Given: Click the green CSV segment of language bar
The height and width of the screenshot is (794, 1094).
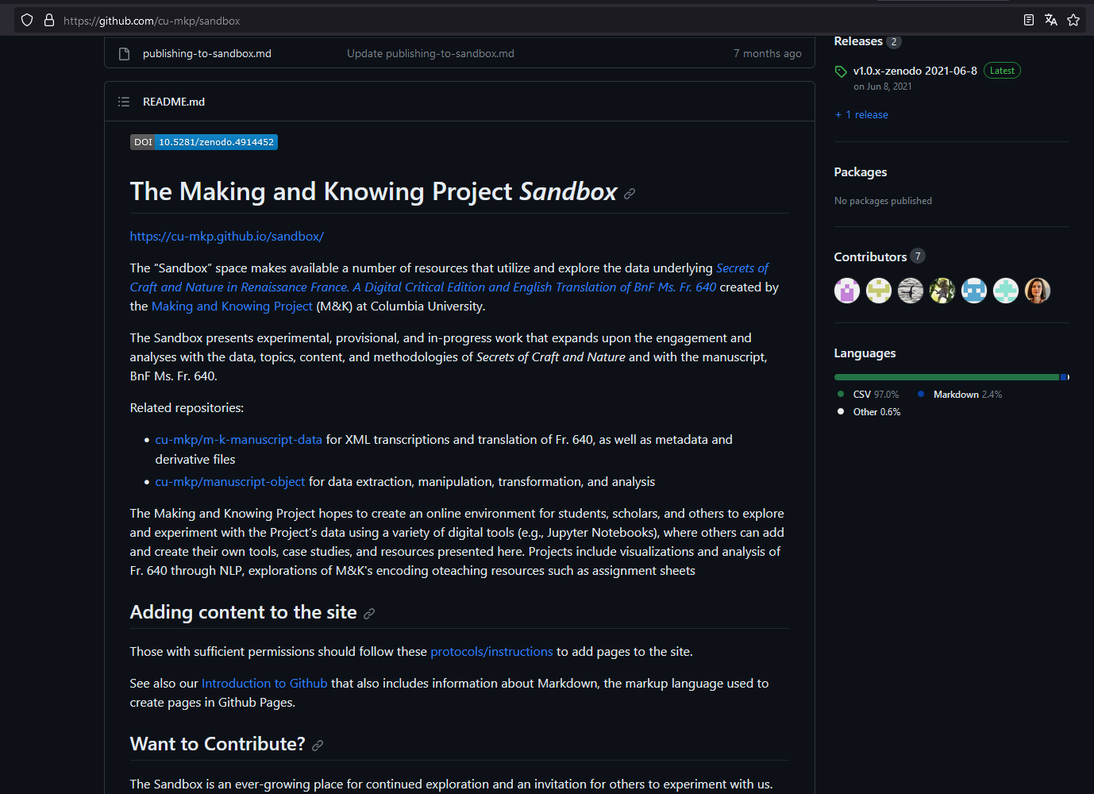Looking at the screenshot, I should (946, 377).
